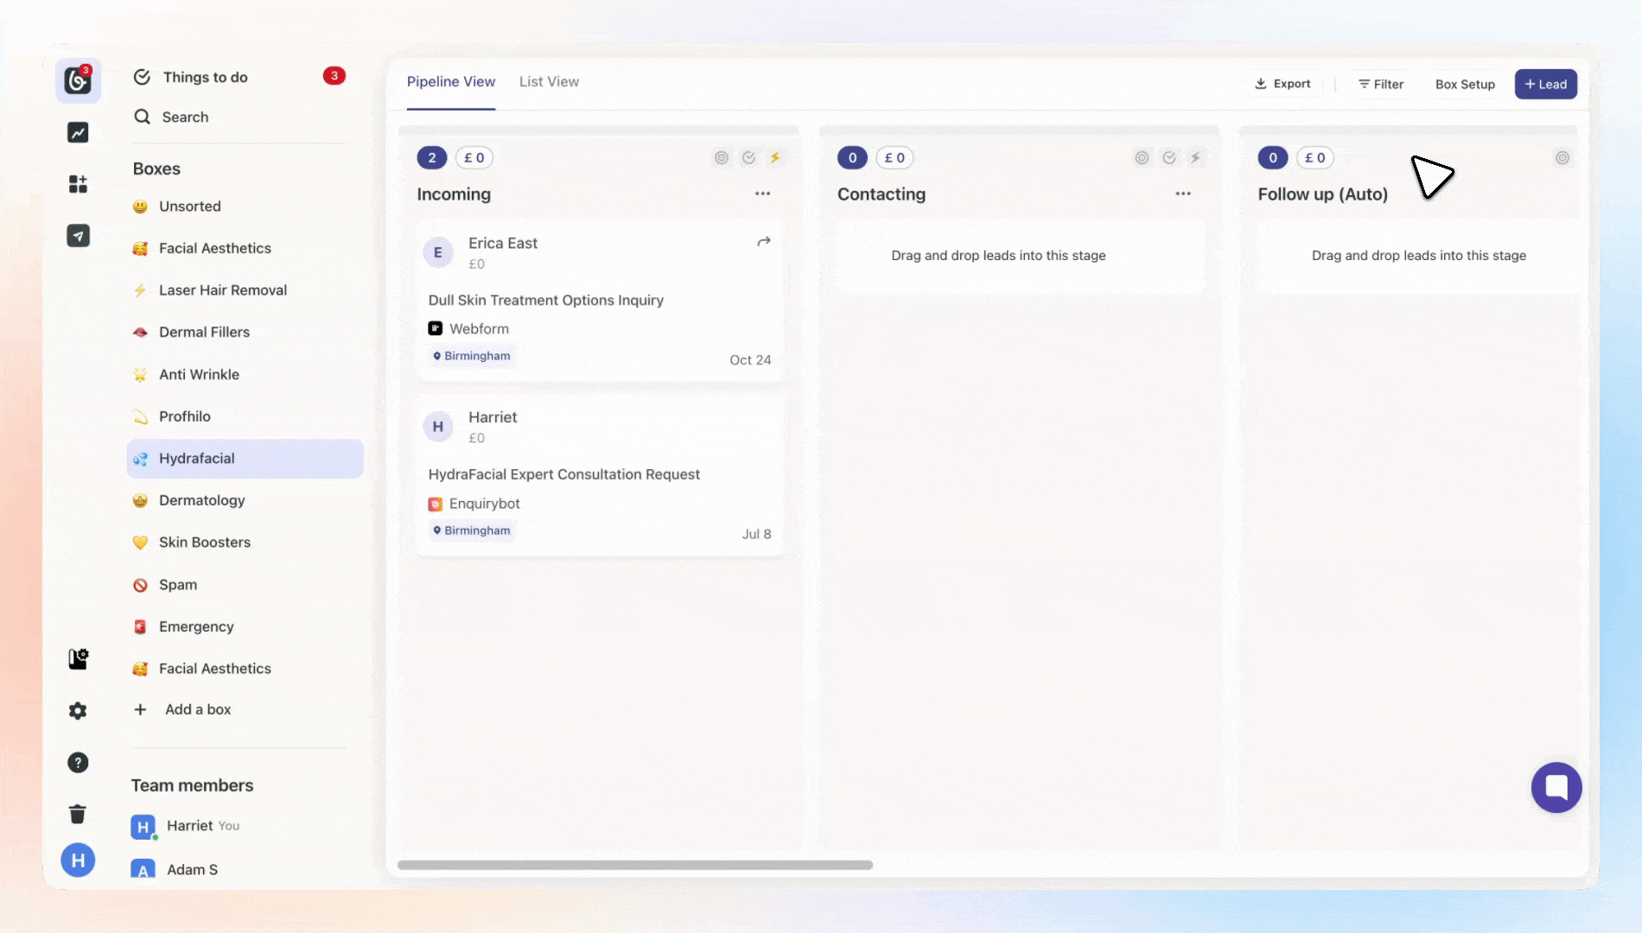Select the last Facial Aesthetics box below Emergency

point(245,669)
